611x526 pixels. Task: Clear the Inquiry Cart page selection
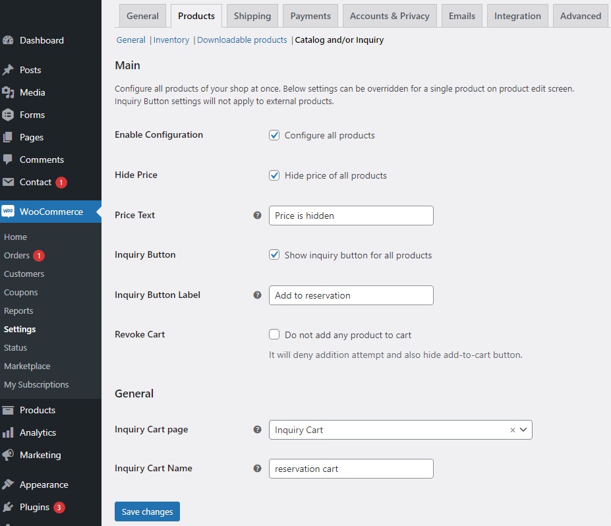pos(512,430)
